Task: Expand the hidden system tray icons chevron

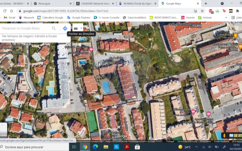Action: point(197,147)
